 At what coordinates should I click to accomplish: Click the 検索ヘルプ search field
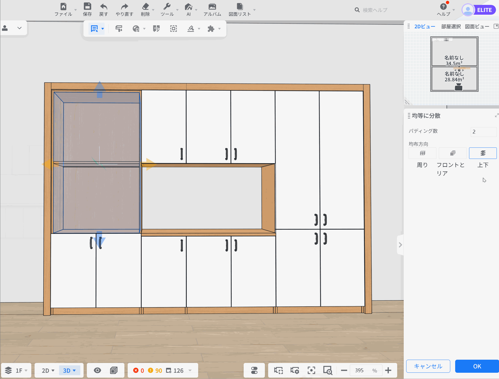point(375,10)
